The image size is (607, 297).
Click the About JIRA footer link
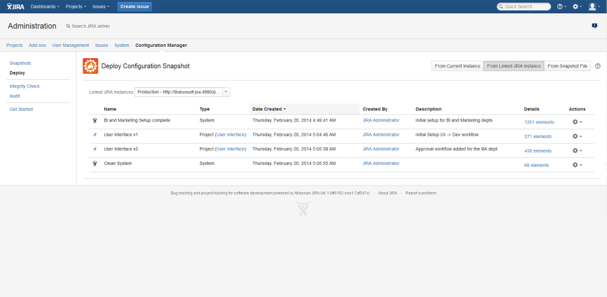[387, 193]
